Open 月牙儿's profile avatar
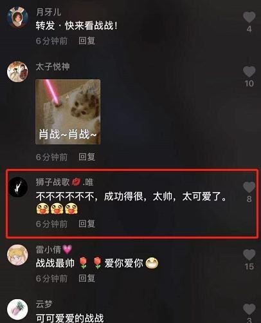Viewport: 261px width, 323px height. [x=17, y=17]
